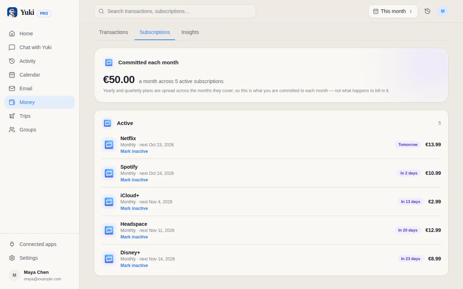This screenshot has width=463, height=289.
Task: Click the Headspace subscription name
Action: click(x=134, y=224)
